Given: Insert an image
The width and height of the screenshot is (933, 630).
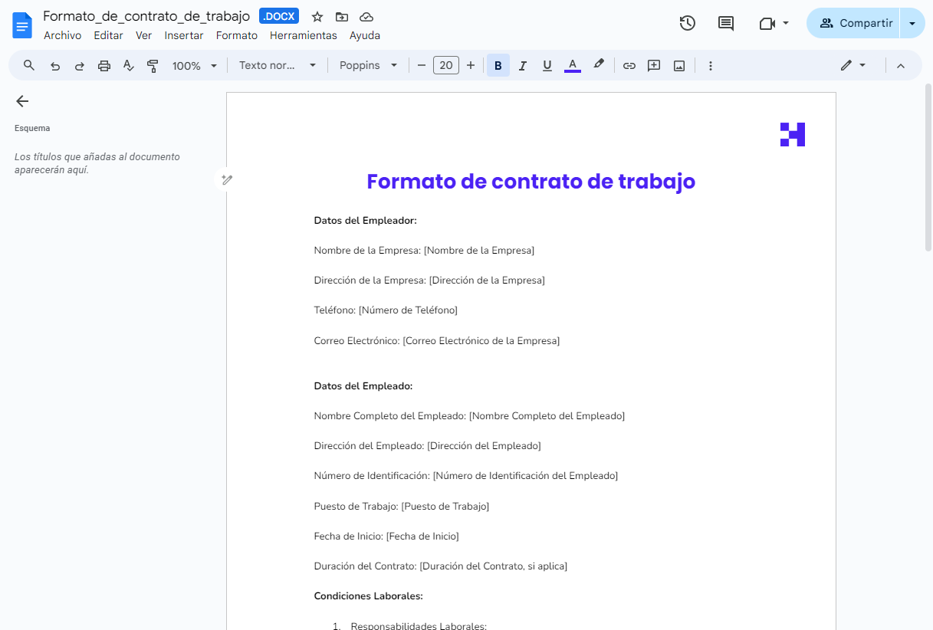Looking at the screenshot, I should [x=678, y=65].
